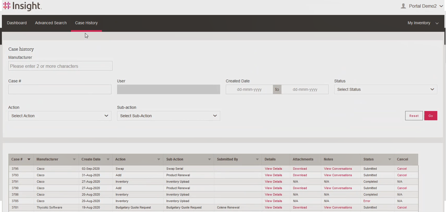Click the Insight logo

[22, 6]
